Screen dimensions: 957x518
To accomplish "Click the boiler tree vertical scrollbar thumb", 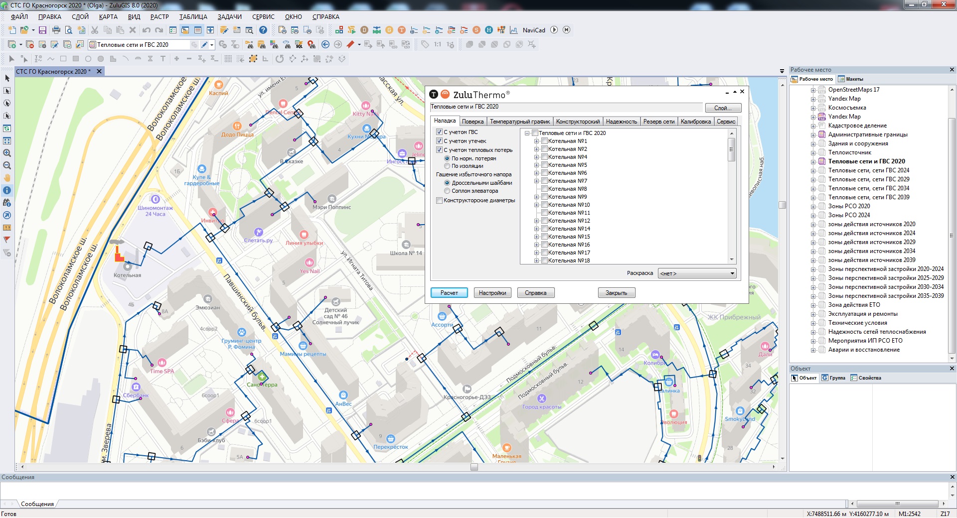I will 732,150.
